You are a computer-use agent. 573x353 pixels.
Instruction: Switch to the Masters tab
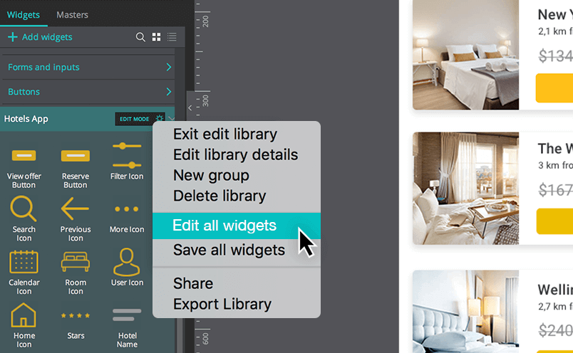pyautogui.click(x=72, y=15)
